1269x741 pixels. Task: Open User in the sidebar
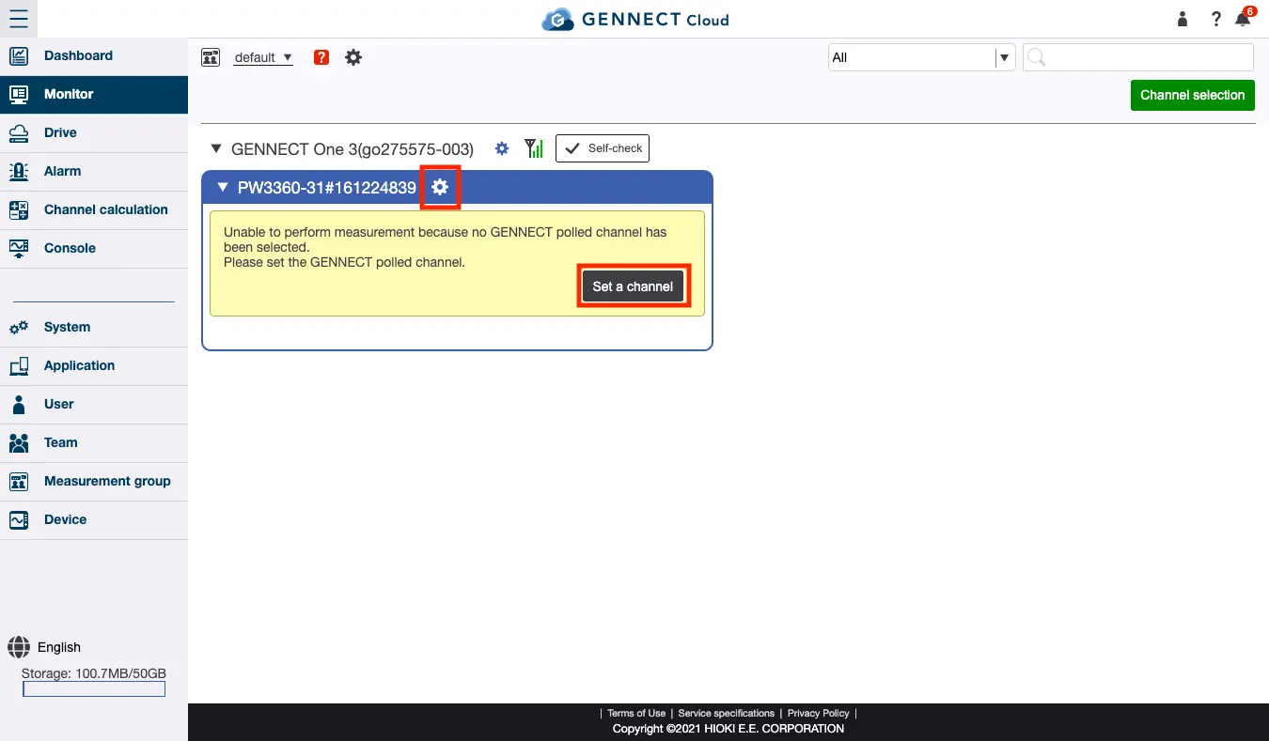tap(94, 404)
